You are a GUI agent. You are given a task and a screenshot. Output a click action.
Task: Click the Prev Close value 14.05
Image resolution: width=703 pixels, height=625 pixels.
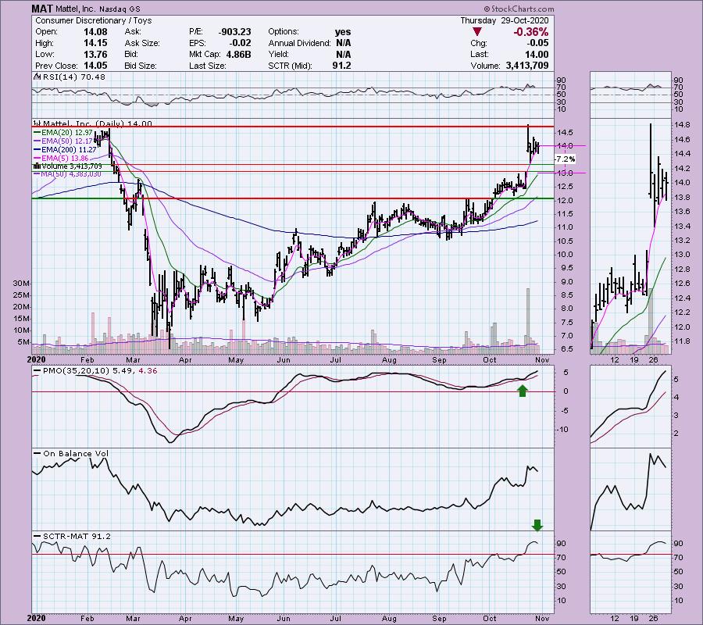[95, 66]
